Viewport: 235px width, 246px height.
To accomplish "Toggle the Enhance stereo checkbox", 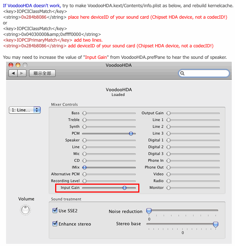I will point(55,223).
